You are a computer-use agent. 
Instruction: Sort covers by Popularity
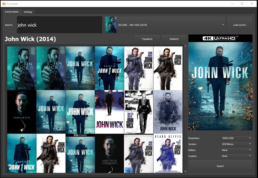pos(147,39)
